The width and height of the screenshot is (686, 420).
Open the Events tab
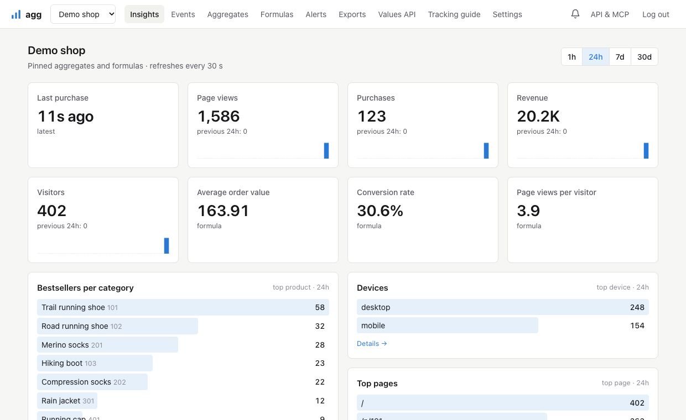point(183,14)
